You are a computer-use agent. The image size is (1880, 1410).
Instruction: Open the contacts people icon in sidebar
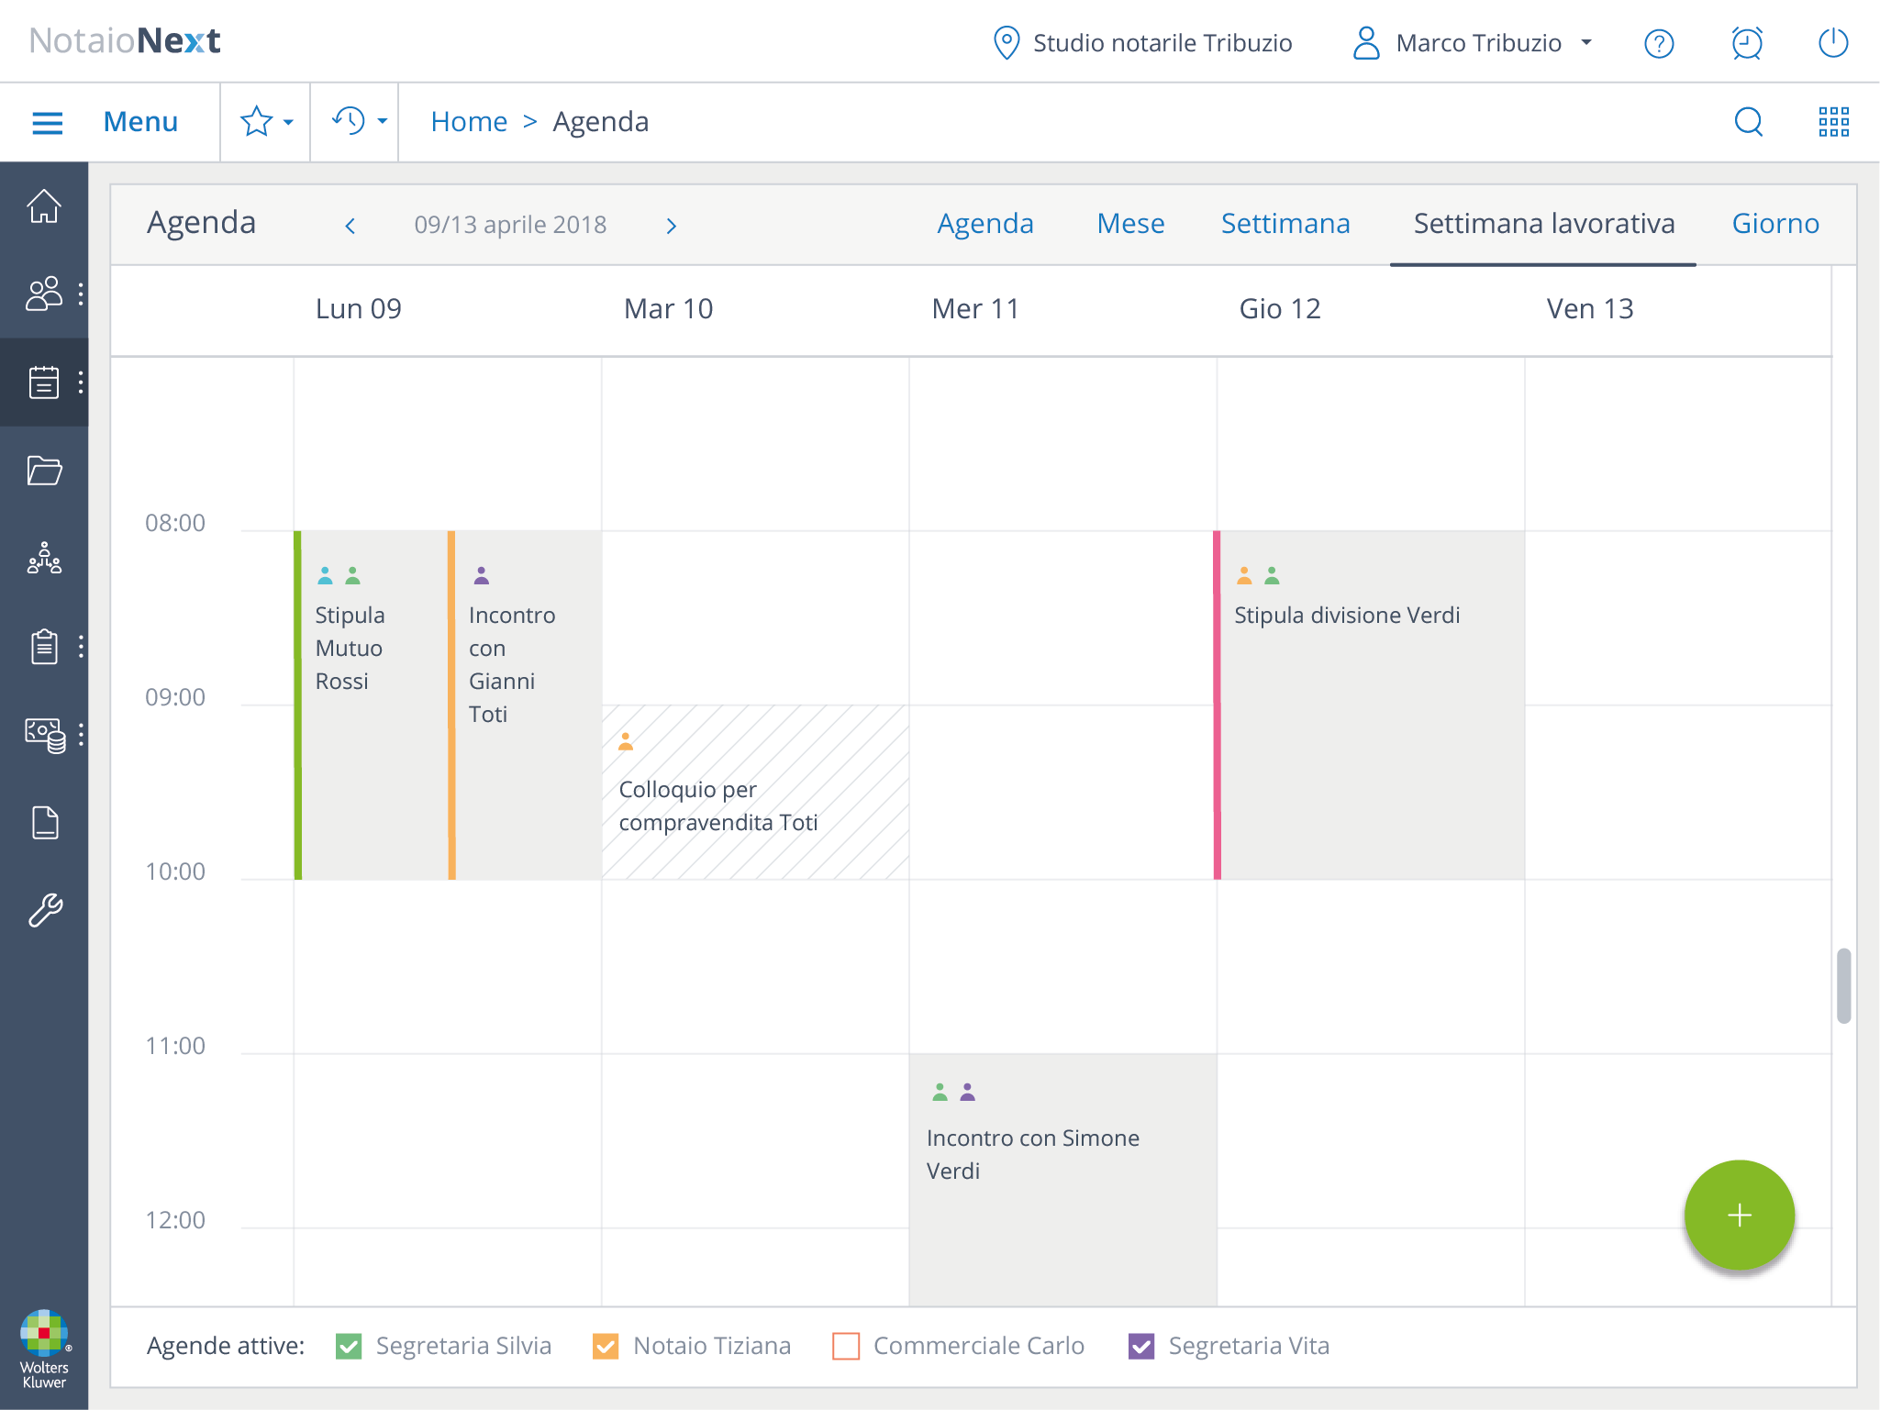pyautogui.click(x=44, y=294)
